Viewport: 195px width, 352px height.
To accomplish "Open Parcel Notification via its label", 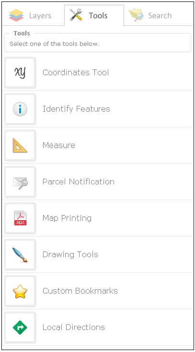I will coord(79,182).
